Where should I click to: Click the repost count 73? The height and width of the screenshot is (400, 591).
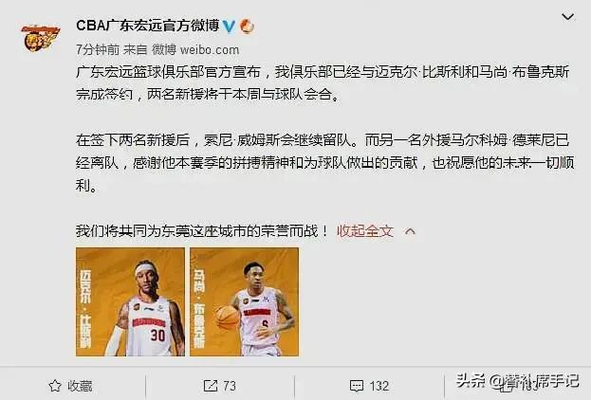230,386
